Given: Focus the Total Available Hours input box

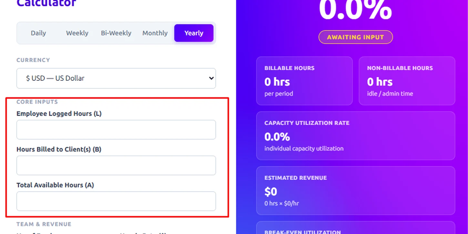Looking at the screenshot, I should pos(116,201).
